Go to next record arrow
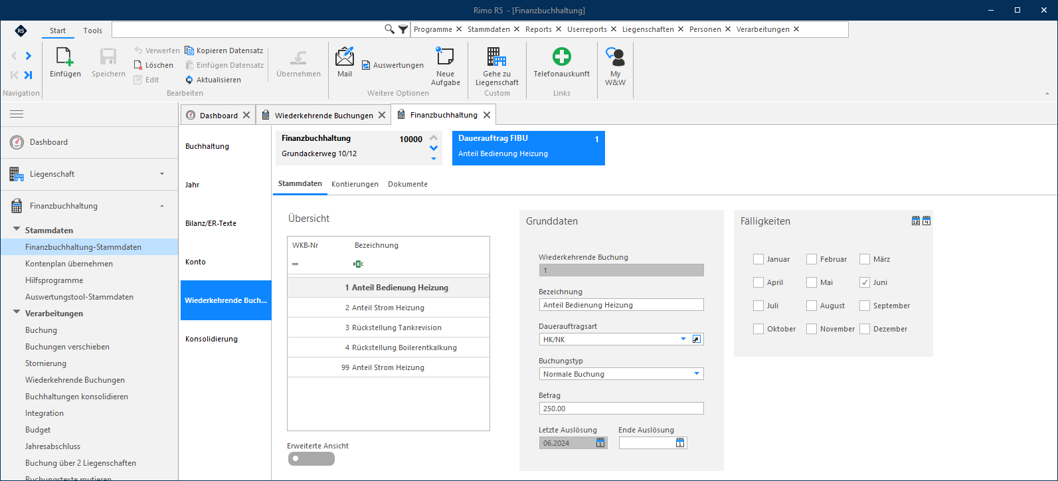The width and height of the screenshot is (1058, 481). coord(28,56)
